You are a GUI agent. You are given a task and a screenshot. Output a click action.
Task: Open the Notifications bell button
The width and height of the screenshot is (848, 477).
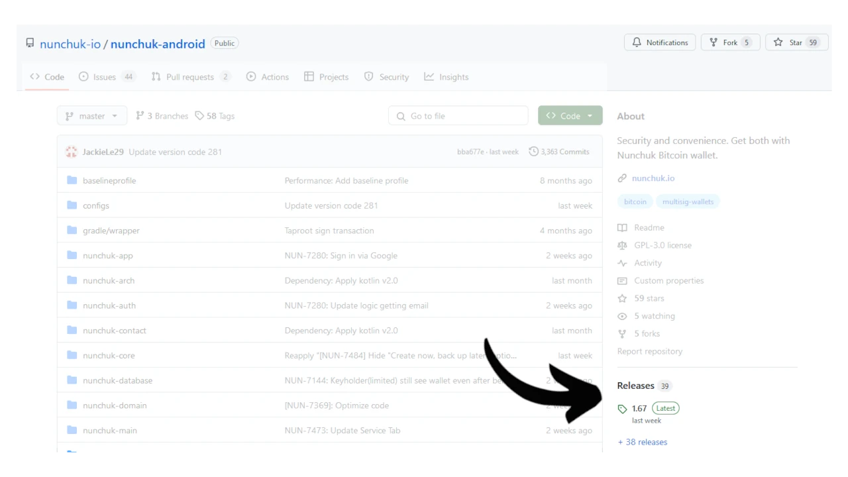point(660,42)
